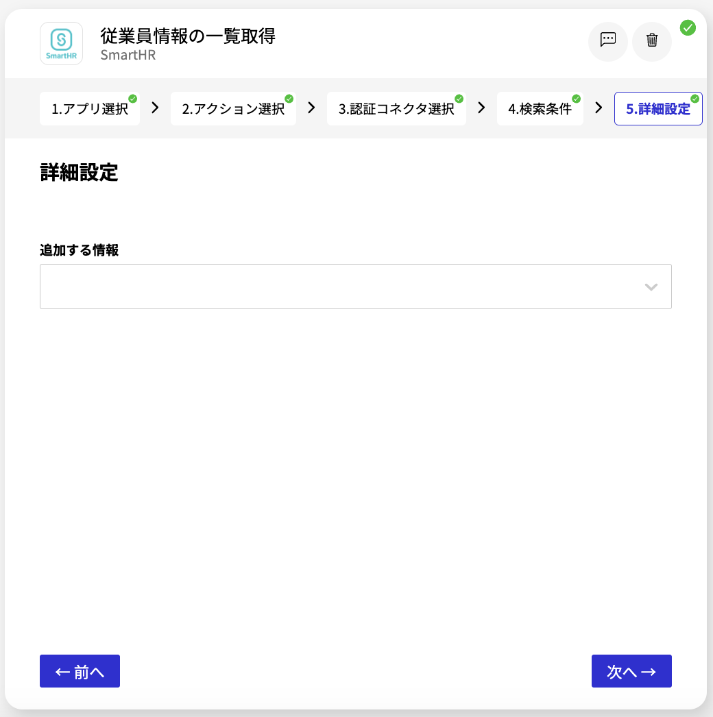
Task: Click the 追加する情報 field label
Action: pos(79,250)
